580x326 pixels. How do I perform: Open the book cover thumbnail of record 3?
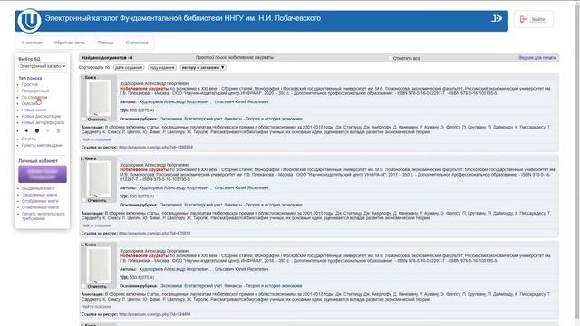coord(99,265)
